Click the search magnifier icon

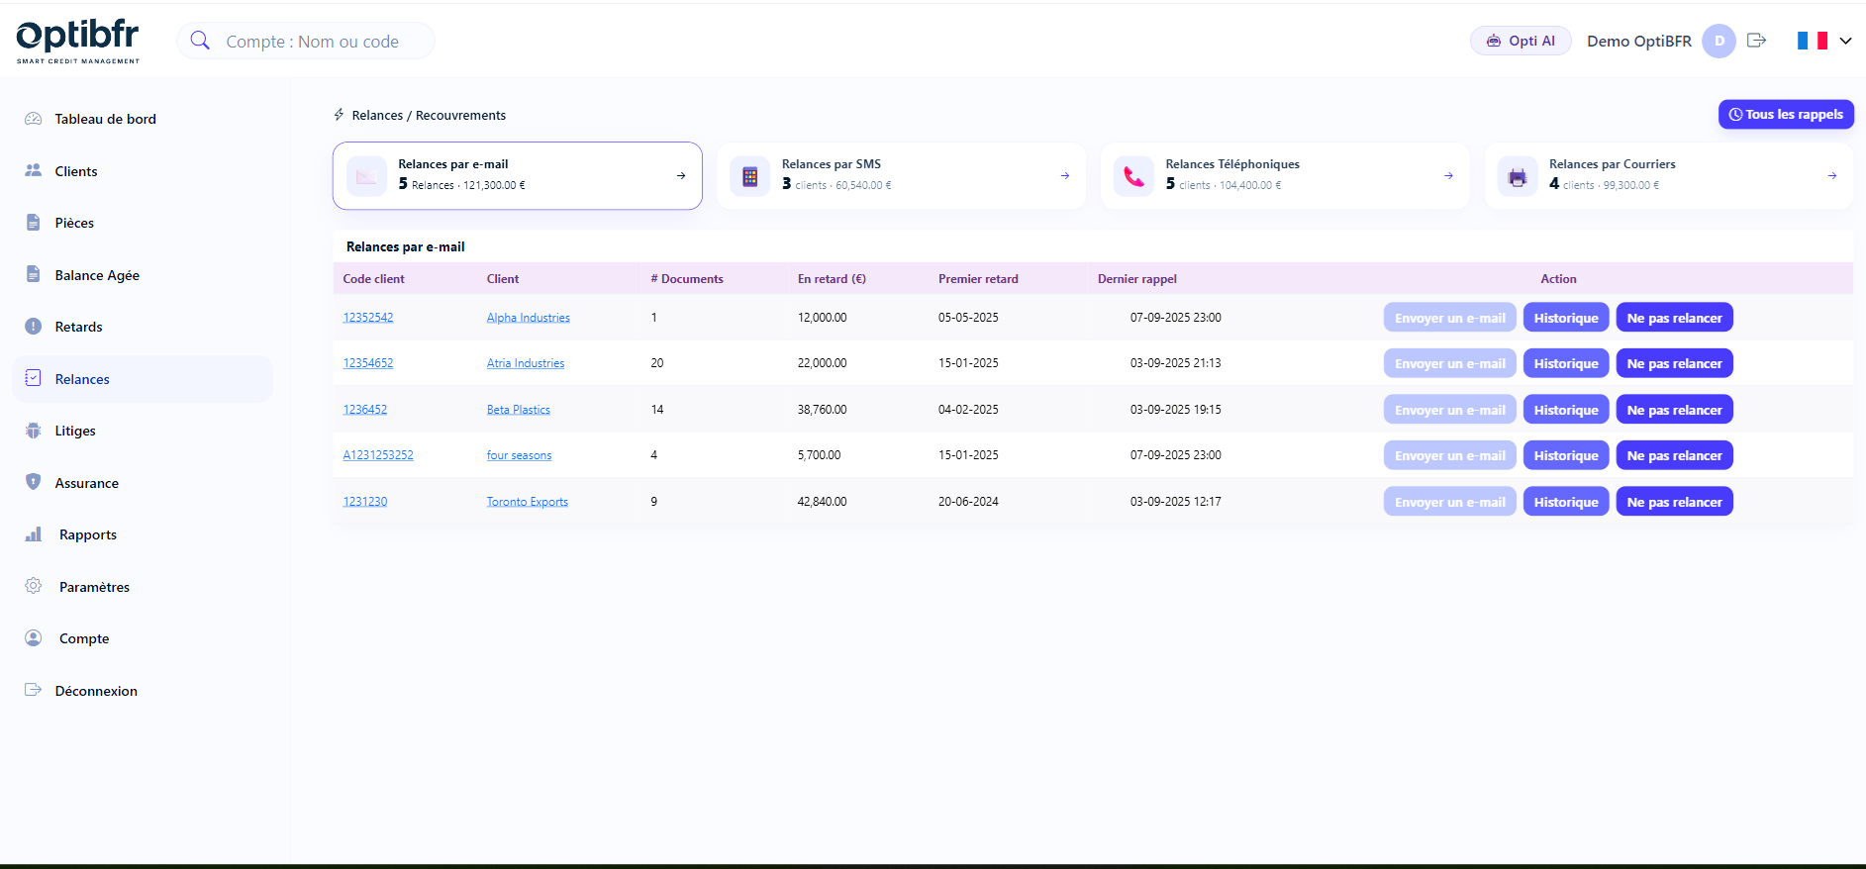tap(200, 41)
